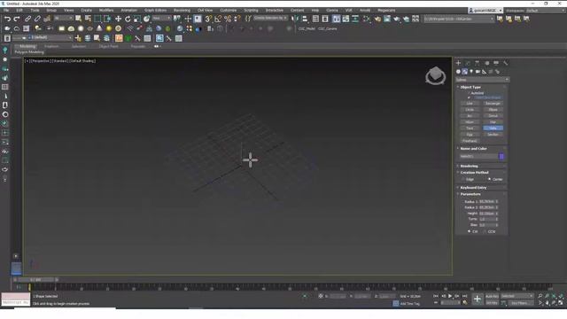567x319 pixels.
Task: Select the Select and Link tool
Action: [x=27, y=19]
